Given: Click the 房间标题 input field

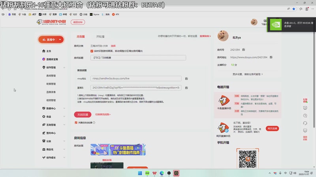Looking at the screenshot, I should click(x=138, y=58).
